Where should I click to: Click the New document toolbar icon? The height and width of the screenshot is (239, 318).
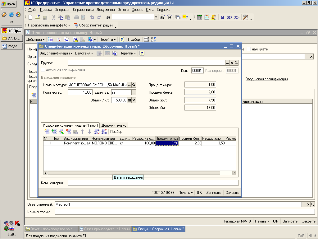tap(30, 17)
